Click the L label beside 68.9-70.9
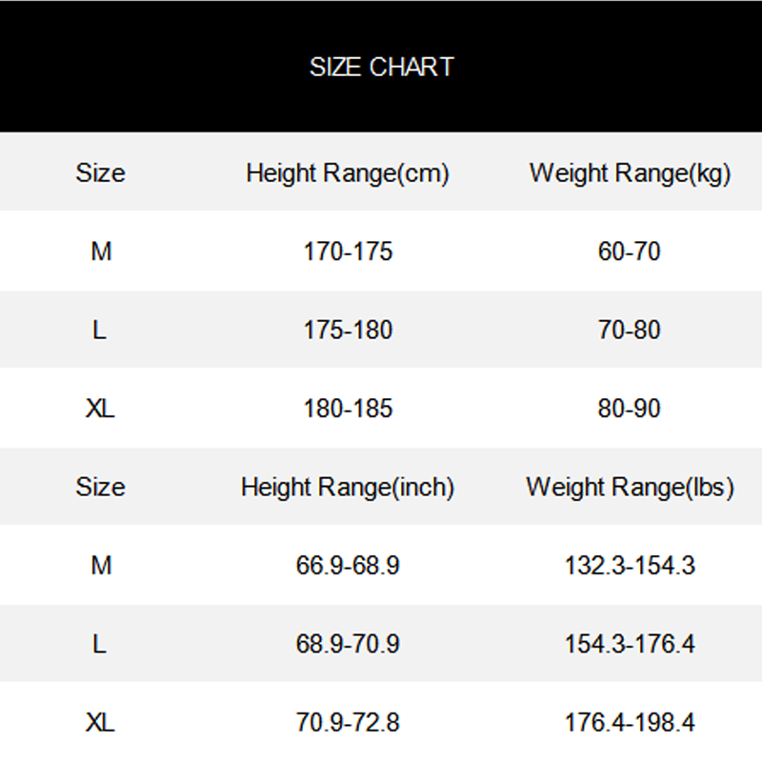This screenshot has height=762, width=762. [x=100, y=644]
